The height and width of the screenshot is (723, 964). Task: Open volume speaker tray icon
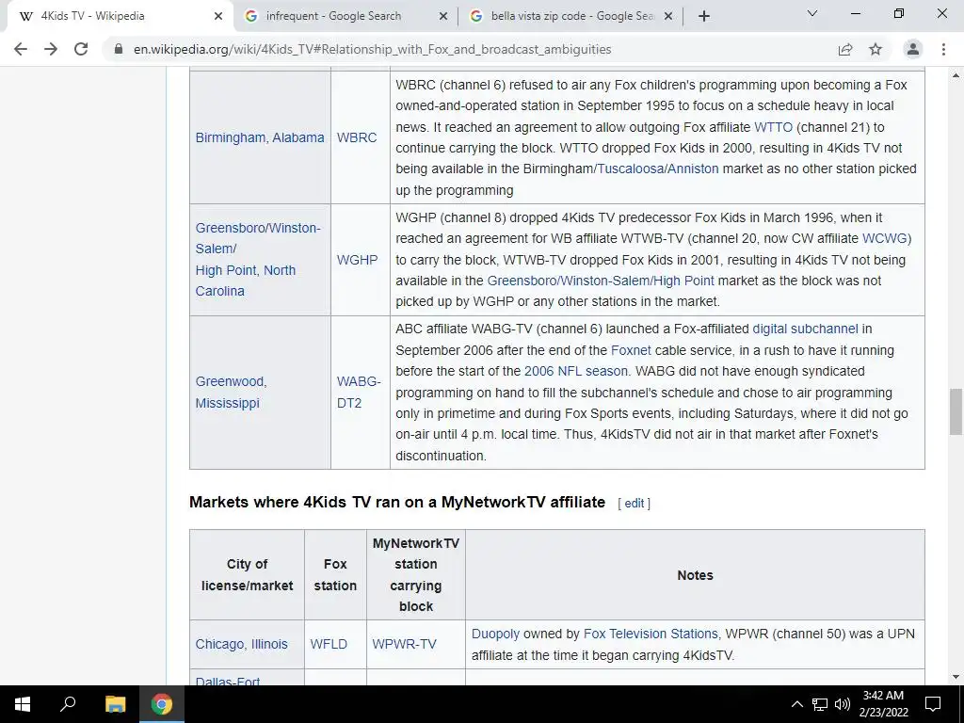tap(843, 704)
